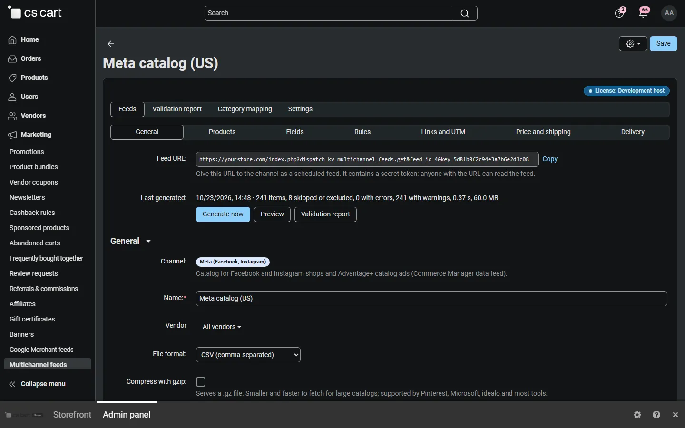Open the Users person icon
This screenshot has width=685, height=428.
[x=12, y=97]
